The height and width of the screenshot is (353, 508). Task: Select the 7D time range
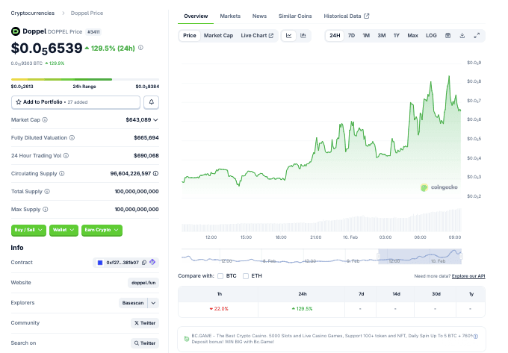[x=351, y=35]
